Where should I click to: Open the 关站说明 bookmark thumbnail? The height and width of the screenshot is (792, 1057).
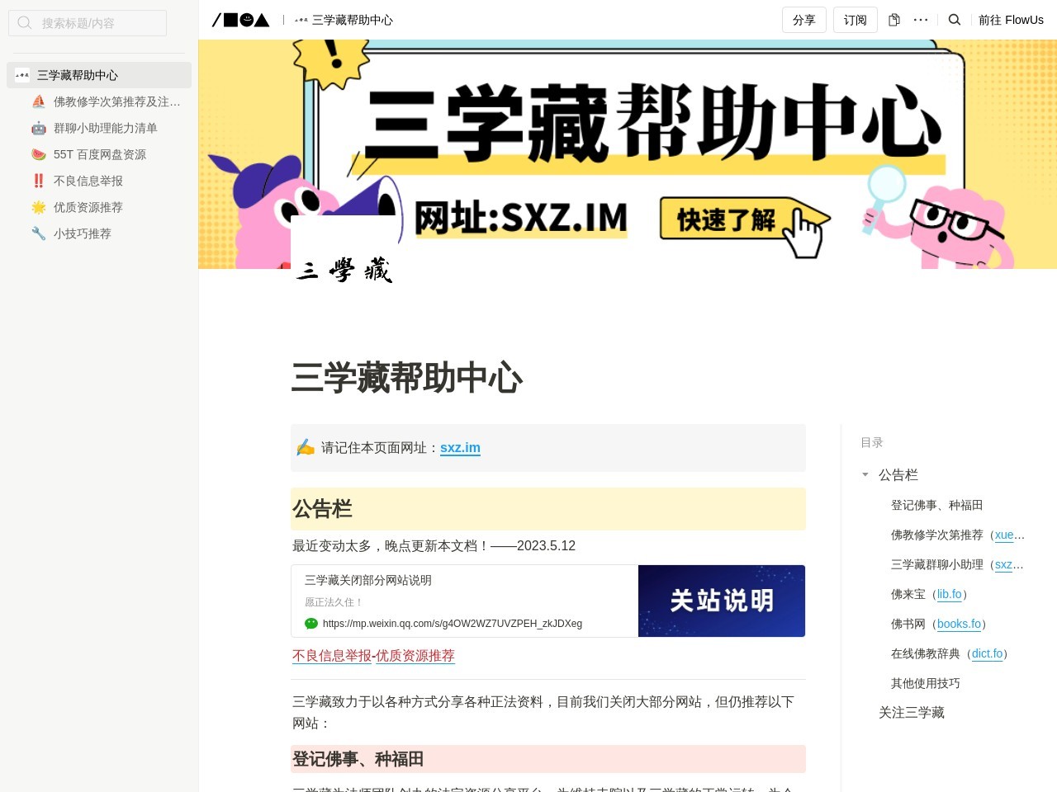point(721,601)
